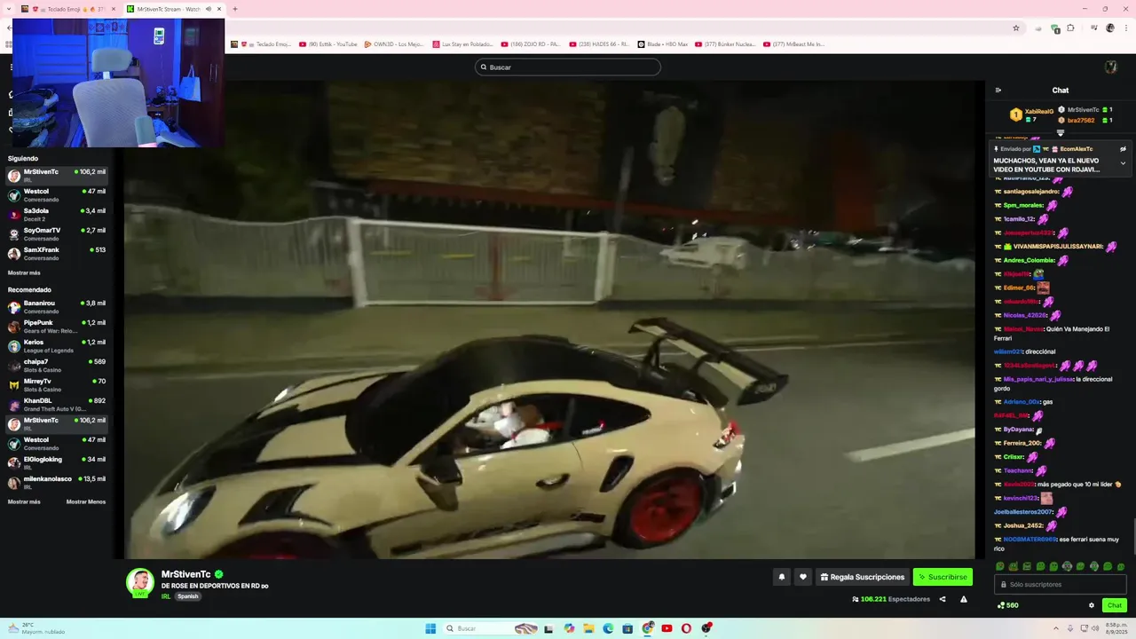The width and height of the screenshot is (1136, 639).
Task: Open the MrBeast Me In... bookmark
Action: pyautogui.click(x=794, y=43)
